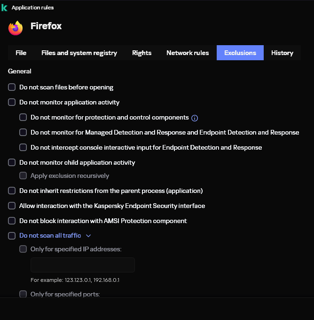
Task: Go to the Rights tab
Action: (141, 53)
